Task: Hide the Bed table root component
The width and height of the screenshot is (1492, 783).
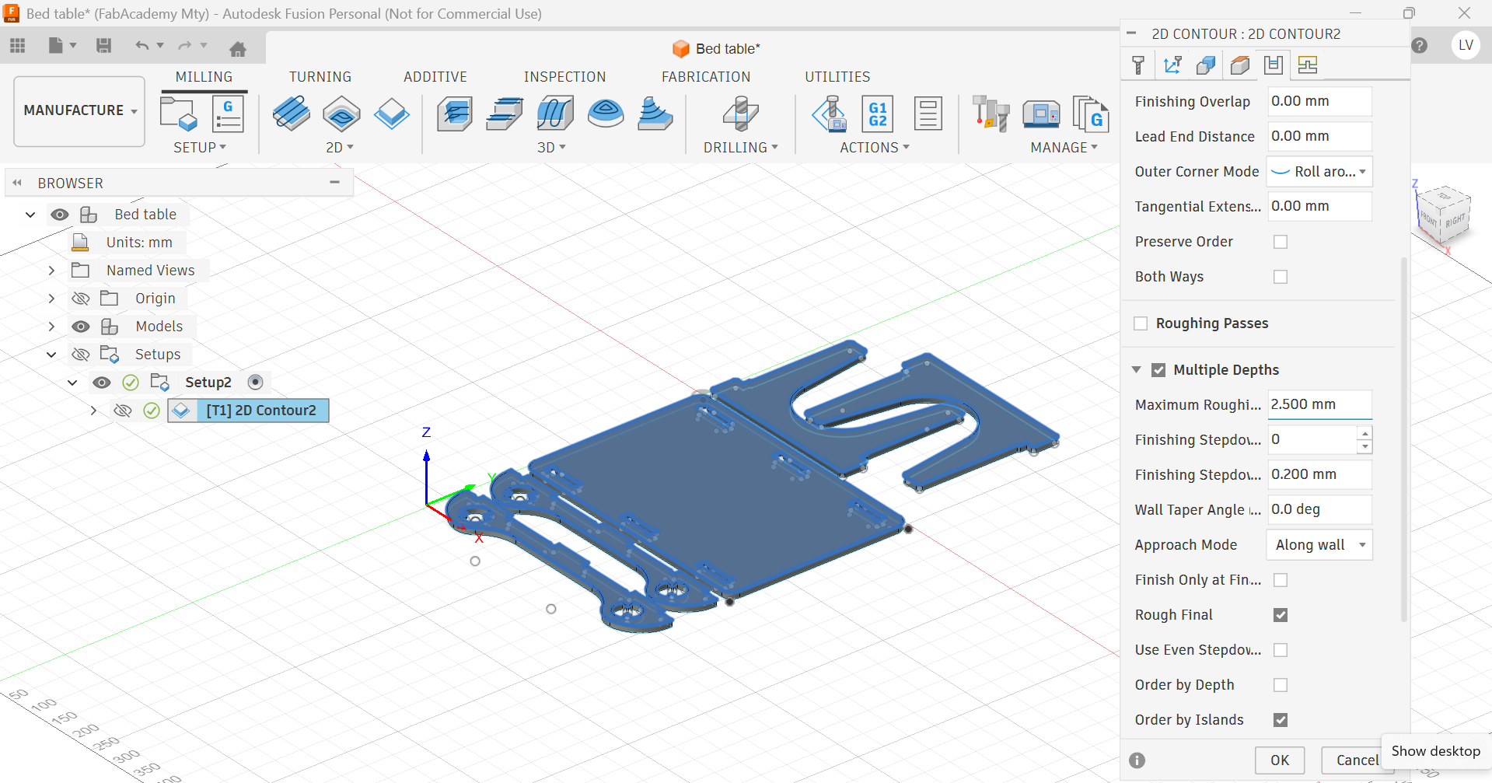Action: point(60,215)
